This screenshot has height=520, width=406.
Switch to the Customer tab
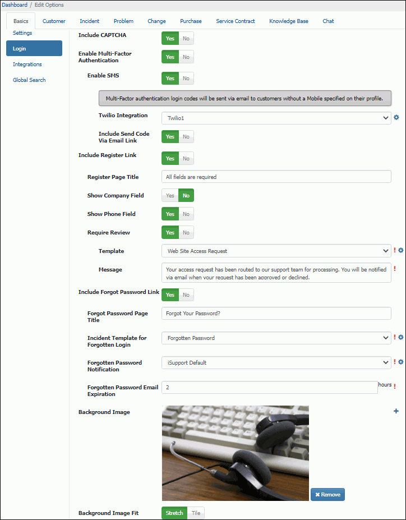[x=54, y=21]
